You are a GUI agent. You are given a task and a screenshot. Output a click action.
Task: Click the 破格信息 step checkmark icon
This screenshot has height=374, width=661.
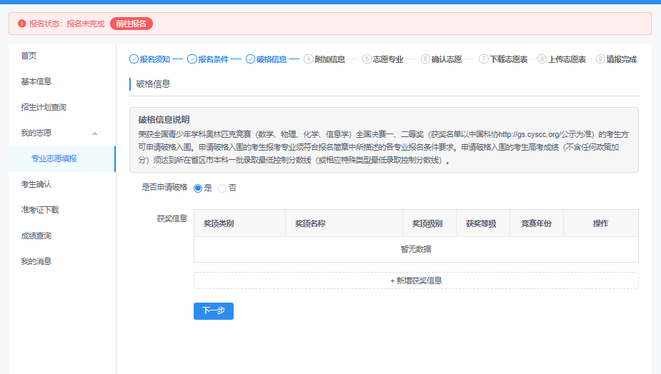pos(250,59)
